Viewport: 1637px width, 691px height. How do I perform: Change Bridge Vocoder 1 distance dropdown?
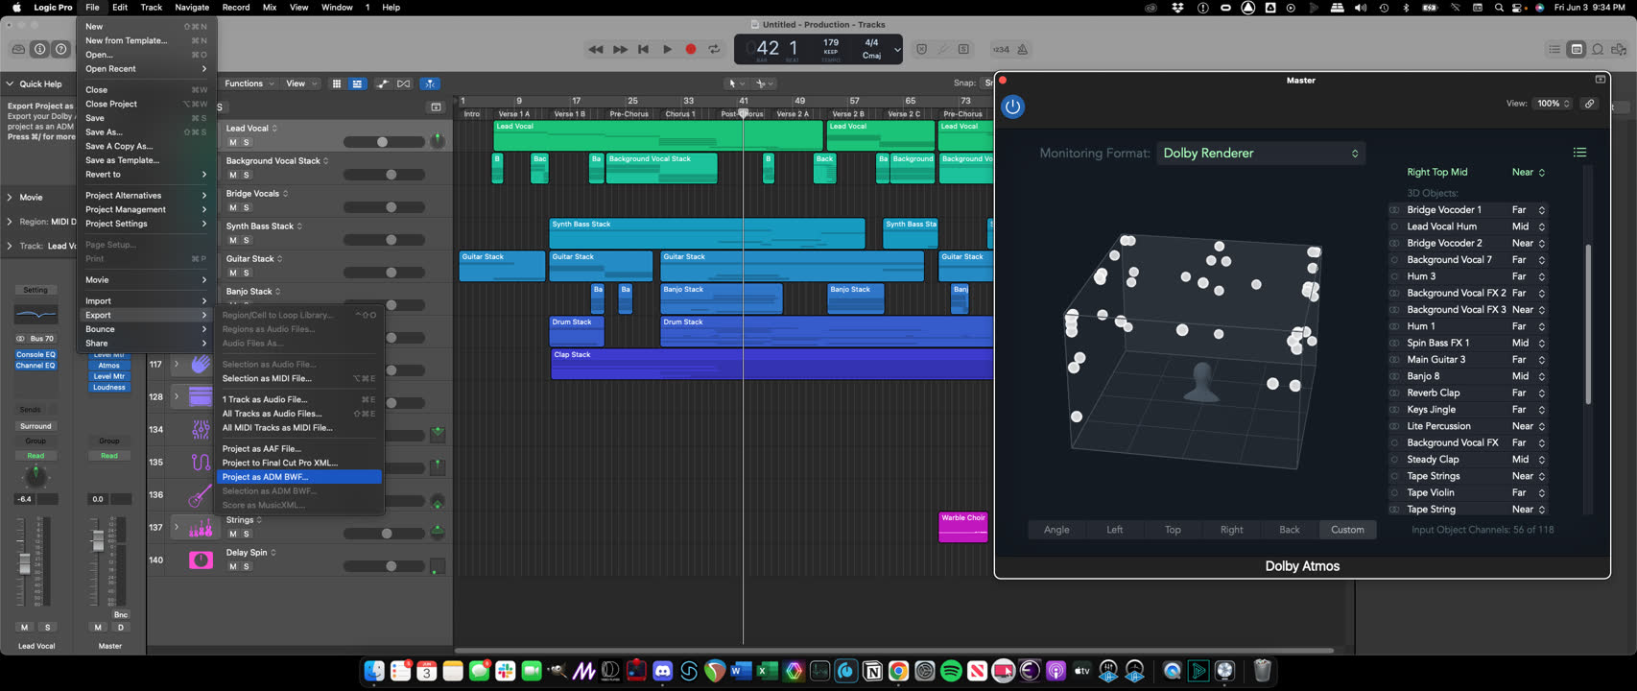1529,209
